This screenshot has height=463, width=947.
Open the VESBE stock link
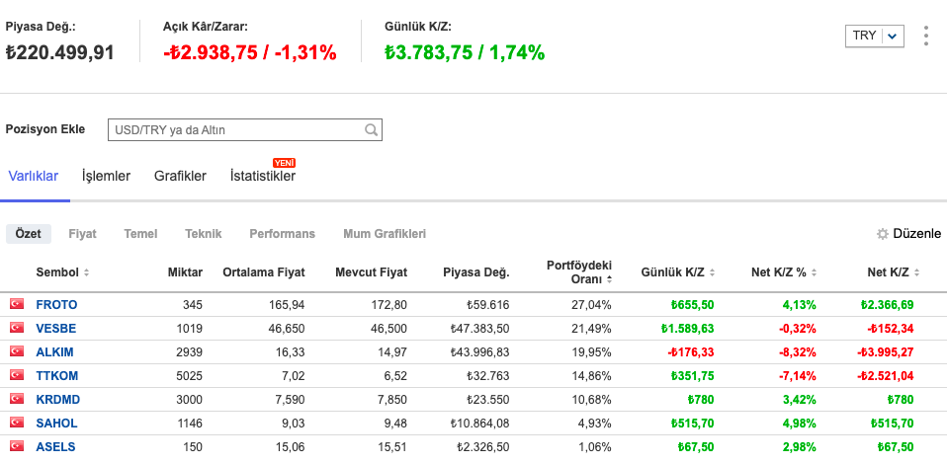point(55,329)
